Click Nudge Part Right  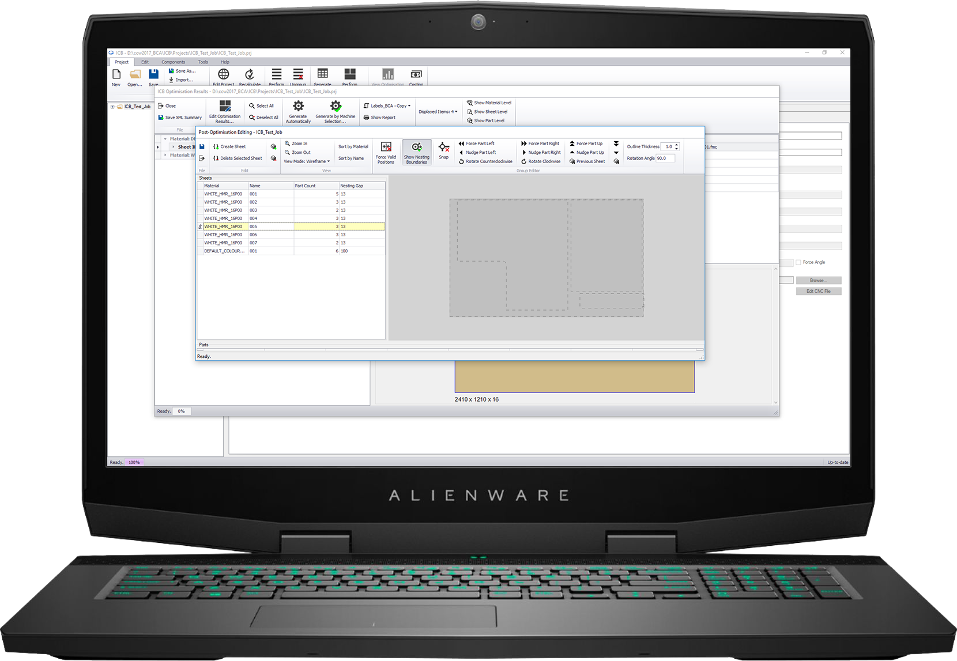coord(541,153)
